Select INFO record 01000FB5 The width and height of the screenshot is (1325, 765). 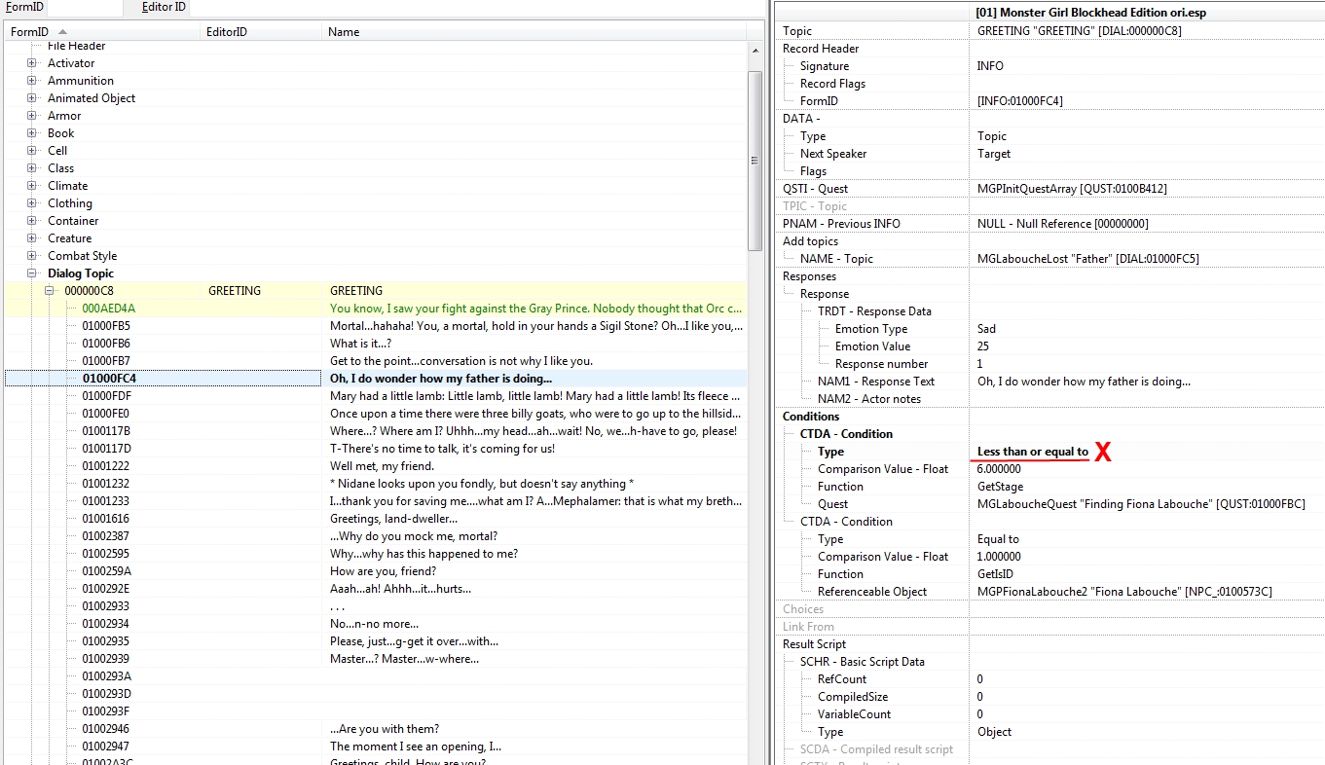click(375, 326)
